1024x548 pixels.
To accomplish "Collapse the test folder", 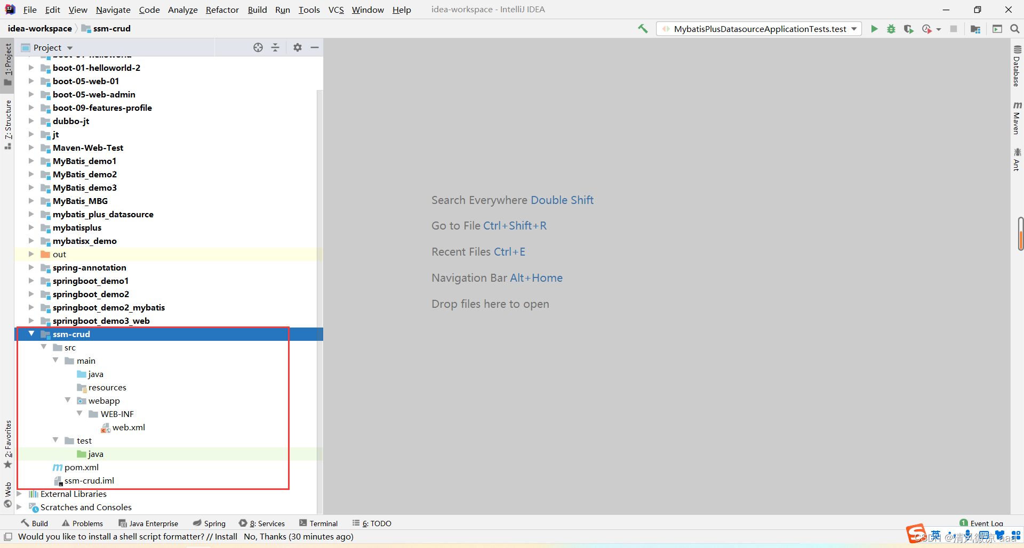I will pyautogui.click(x=55, y=440).
